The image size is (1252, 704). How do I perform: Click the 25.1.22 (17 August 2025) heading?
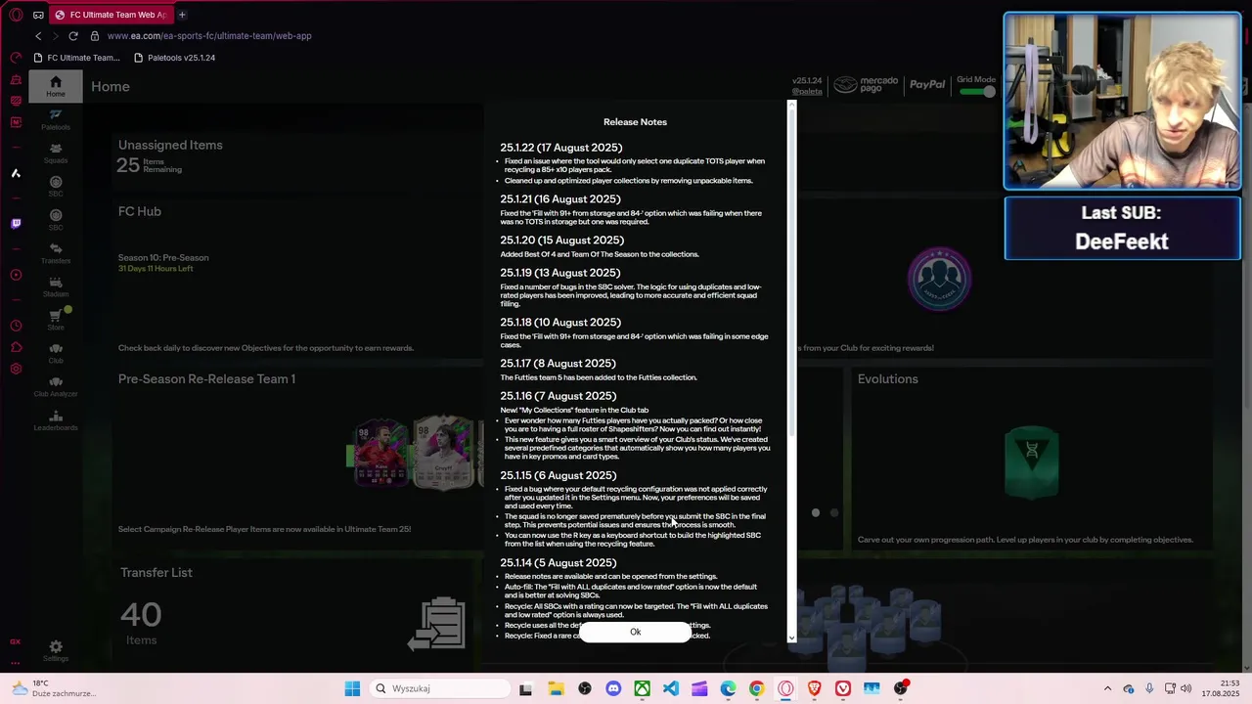(x=560, y=148)
